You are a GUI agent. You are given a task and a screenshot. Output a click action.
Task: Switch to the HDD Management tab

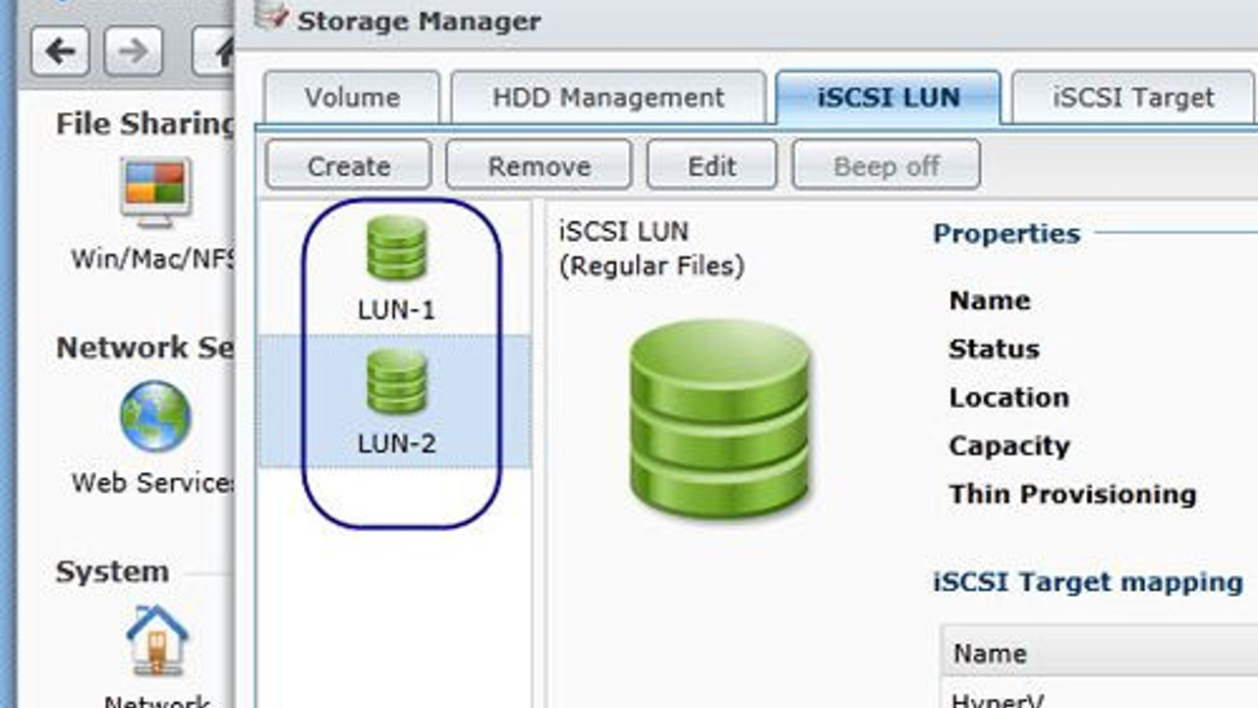tap(608, 97)
